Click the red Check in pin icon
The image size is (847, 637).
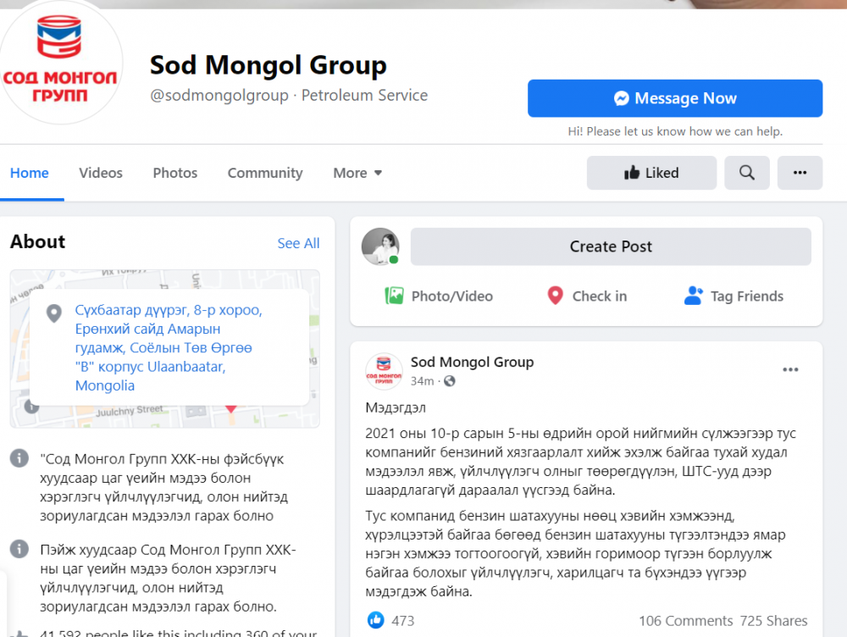pyautogui.click(x=556, y=296)
